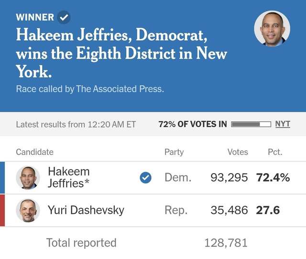Click the blue party color bar

click(2, 177)
